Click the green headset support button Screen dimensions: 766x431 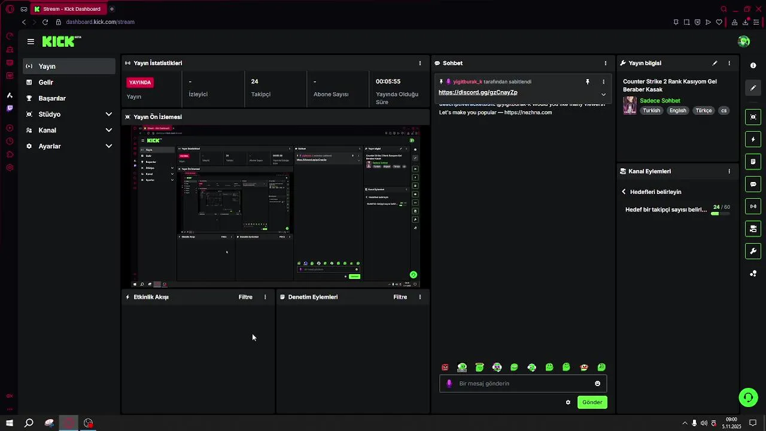(747, 397)
